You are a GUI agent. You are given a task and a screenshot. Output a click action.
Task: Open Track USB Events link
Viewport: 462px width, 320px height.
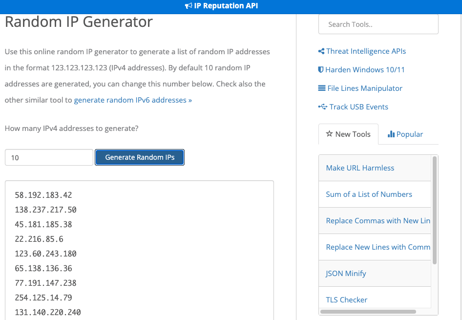pos(358,107)
